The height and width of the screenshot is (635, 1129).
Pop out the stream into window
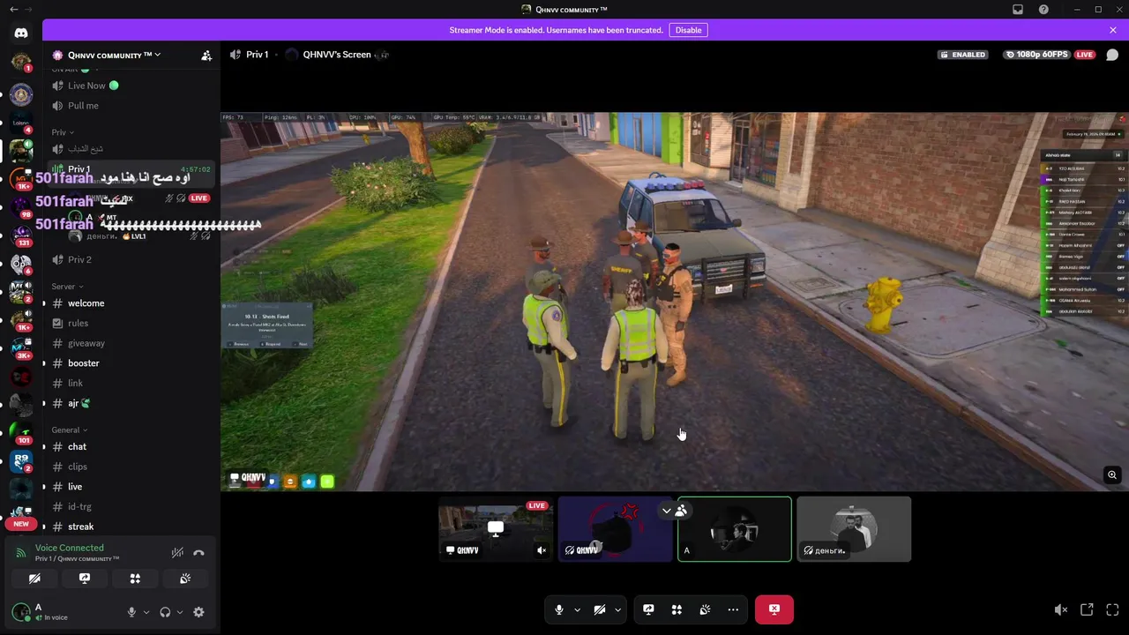pyautogui.click(x=1087, y=609)
